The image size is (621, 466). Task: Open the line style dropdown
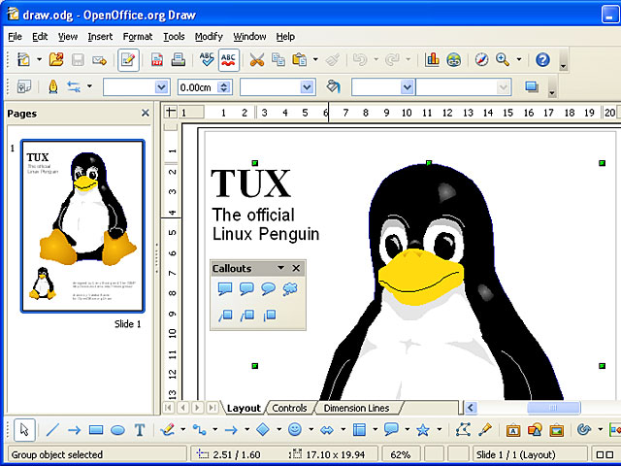162,86
